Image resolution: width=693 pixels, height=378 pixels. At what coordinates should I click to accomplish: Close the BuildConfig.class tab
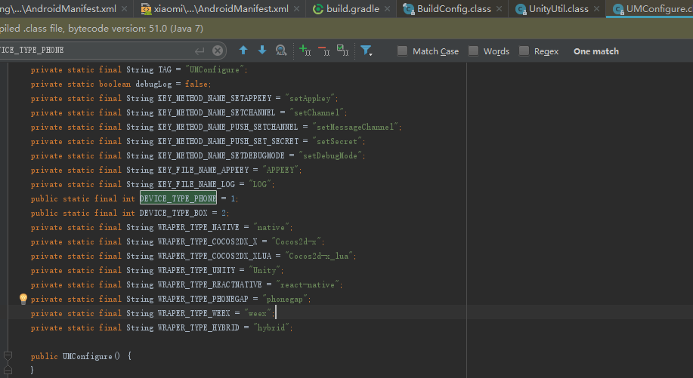(499, 9)
